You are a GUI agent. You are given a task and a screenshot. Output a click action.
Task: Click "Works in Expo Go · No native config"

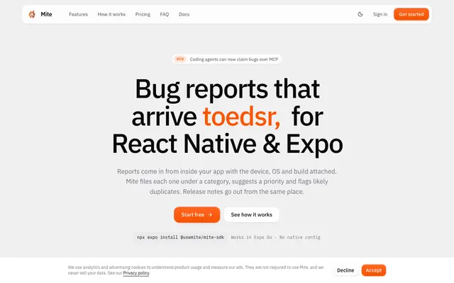tap(275, 238)
